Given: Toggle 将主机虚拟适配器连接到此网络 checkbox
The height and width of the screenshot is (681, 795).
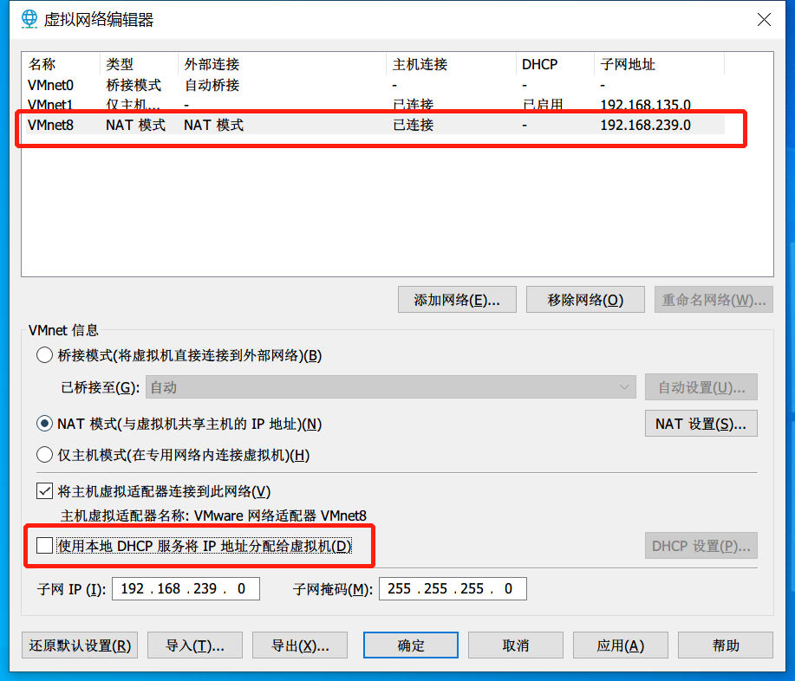Looking at the screenshot, I should pyautogui.click(x=44, y=491).
